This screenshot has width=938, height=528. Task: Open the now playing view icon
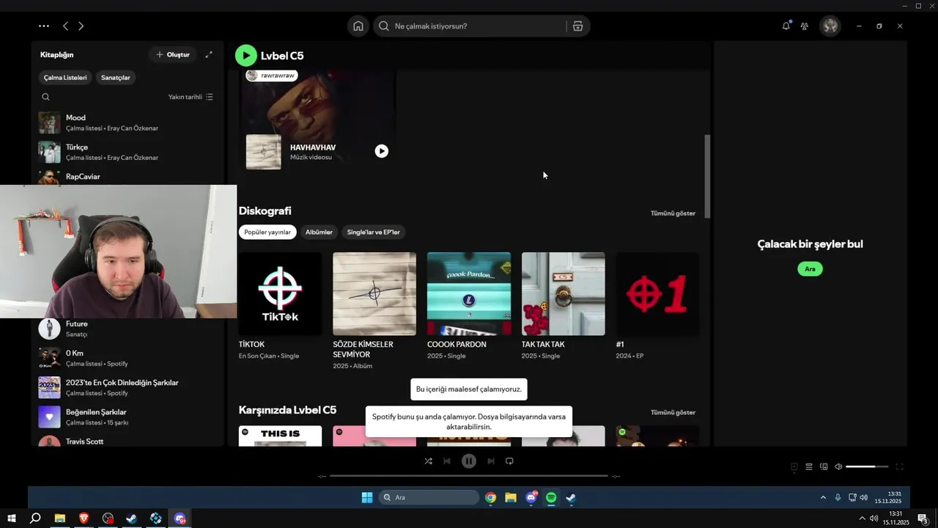click(794, 466)
